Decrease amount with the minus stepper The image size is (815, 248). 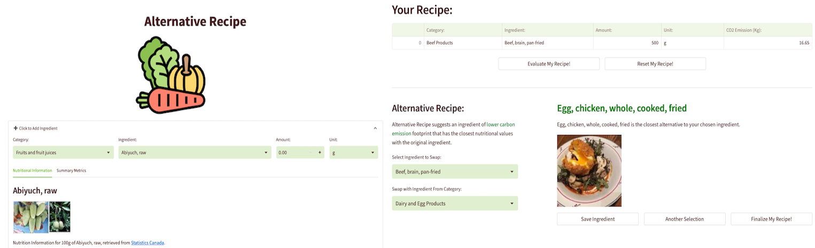[x=311, y=153]
